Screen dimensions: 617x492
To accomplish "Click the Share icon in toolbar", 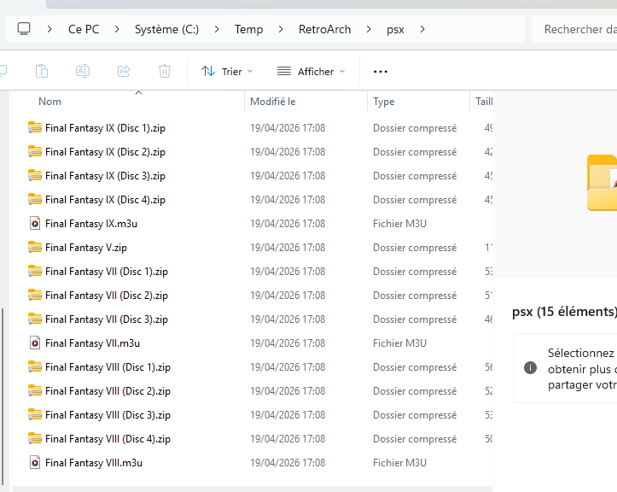I will coord(124,71).
